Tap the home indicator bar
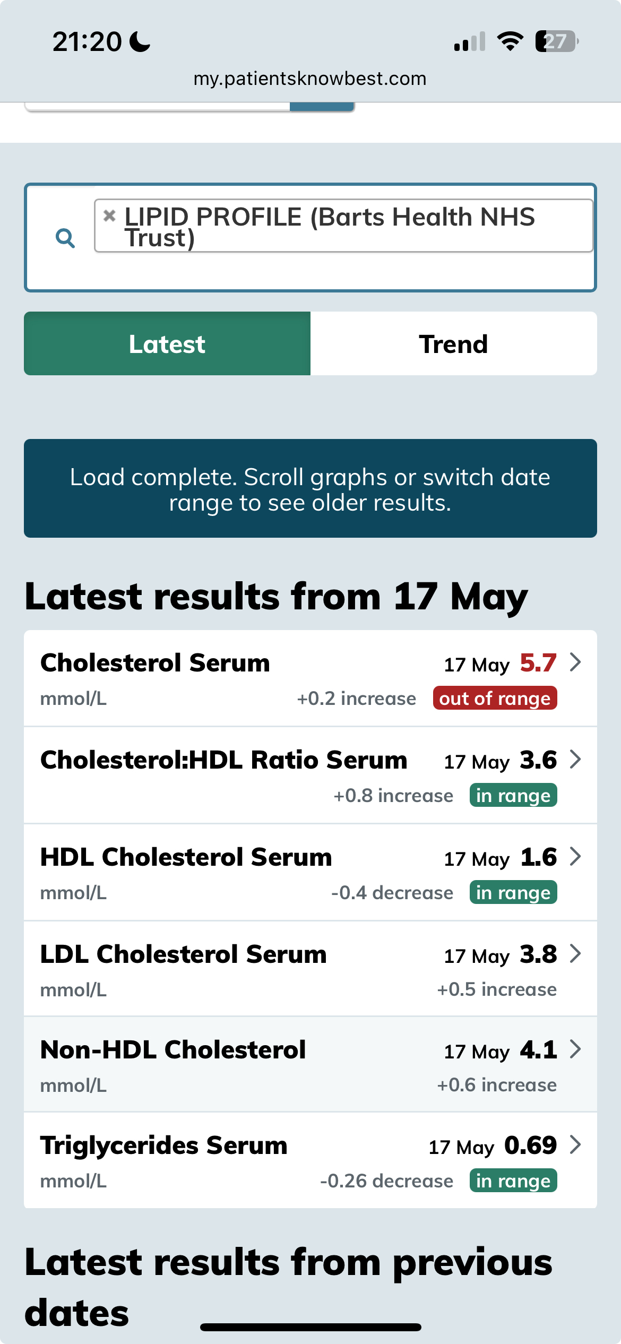This screenshot has height=1344, width=621. pos(310,1327)
